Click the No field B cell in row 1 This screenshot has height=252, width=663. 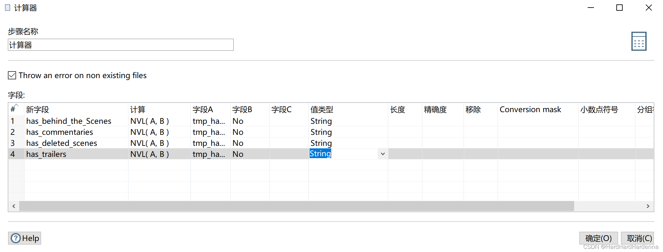250,121
